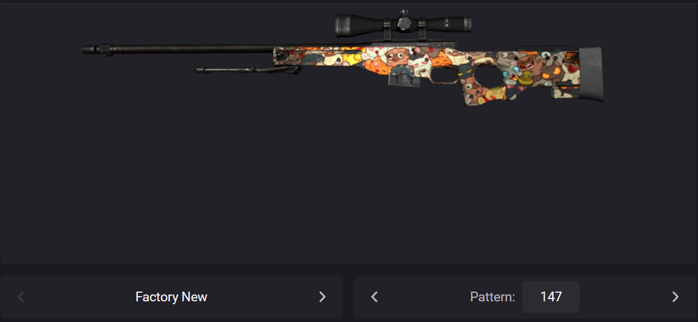The height and width of the screenshot is (322, 698).
Task: Click the brown pug face below the scope
Action: [x=397, y=56]
